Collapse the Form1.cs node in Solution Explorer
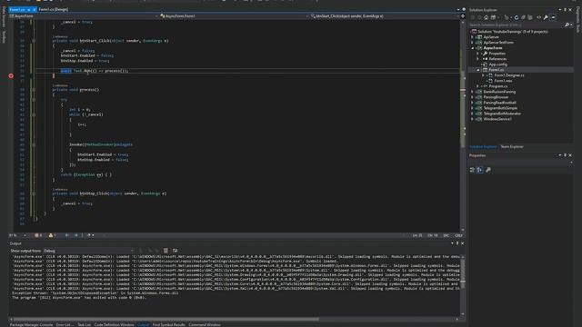582x327 pixels. pyautogui.click(x=478, y=70)
